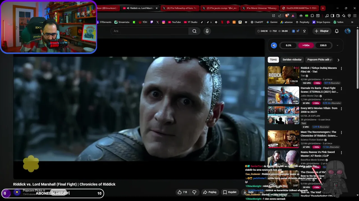Open the account avatar menu
The height and width of the screenshot is (201, 359).
tap(348, 31)
